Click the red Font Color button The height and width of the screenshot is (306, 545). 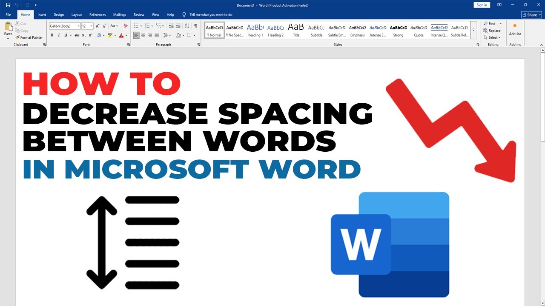tap(121, 35)
